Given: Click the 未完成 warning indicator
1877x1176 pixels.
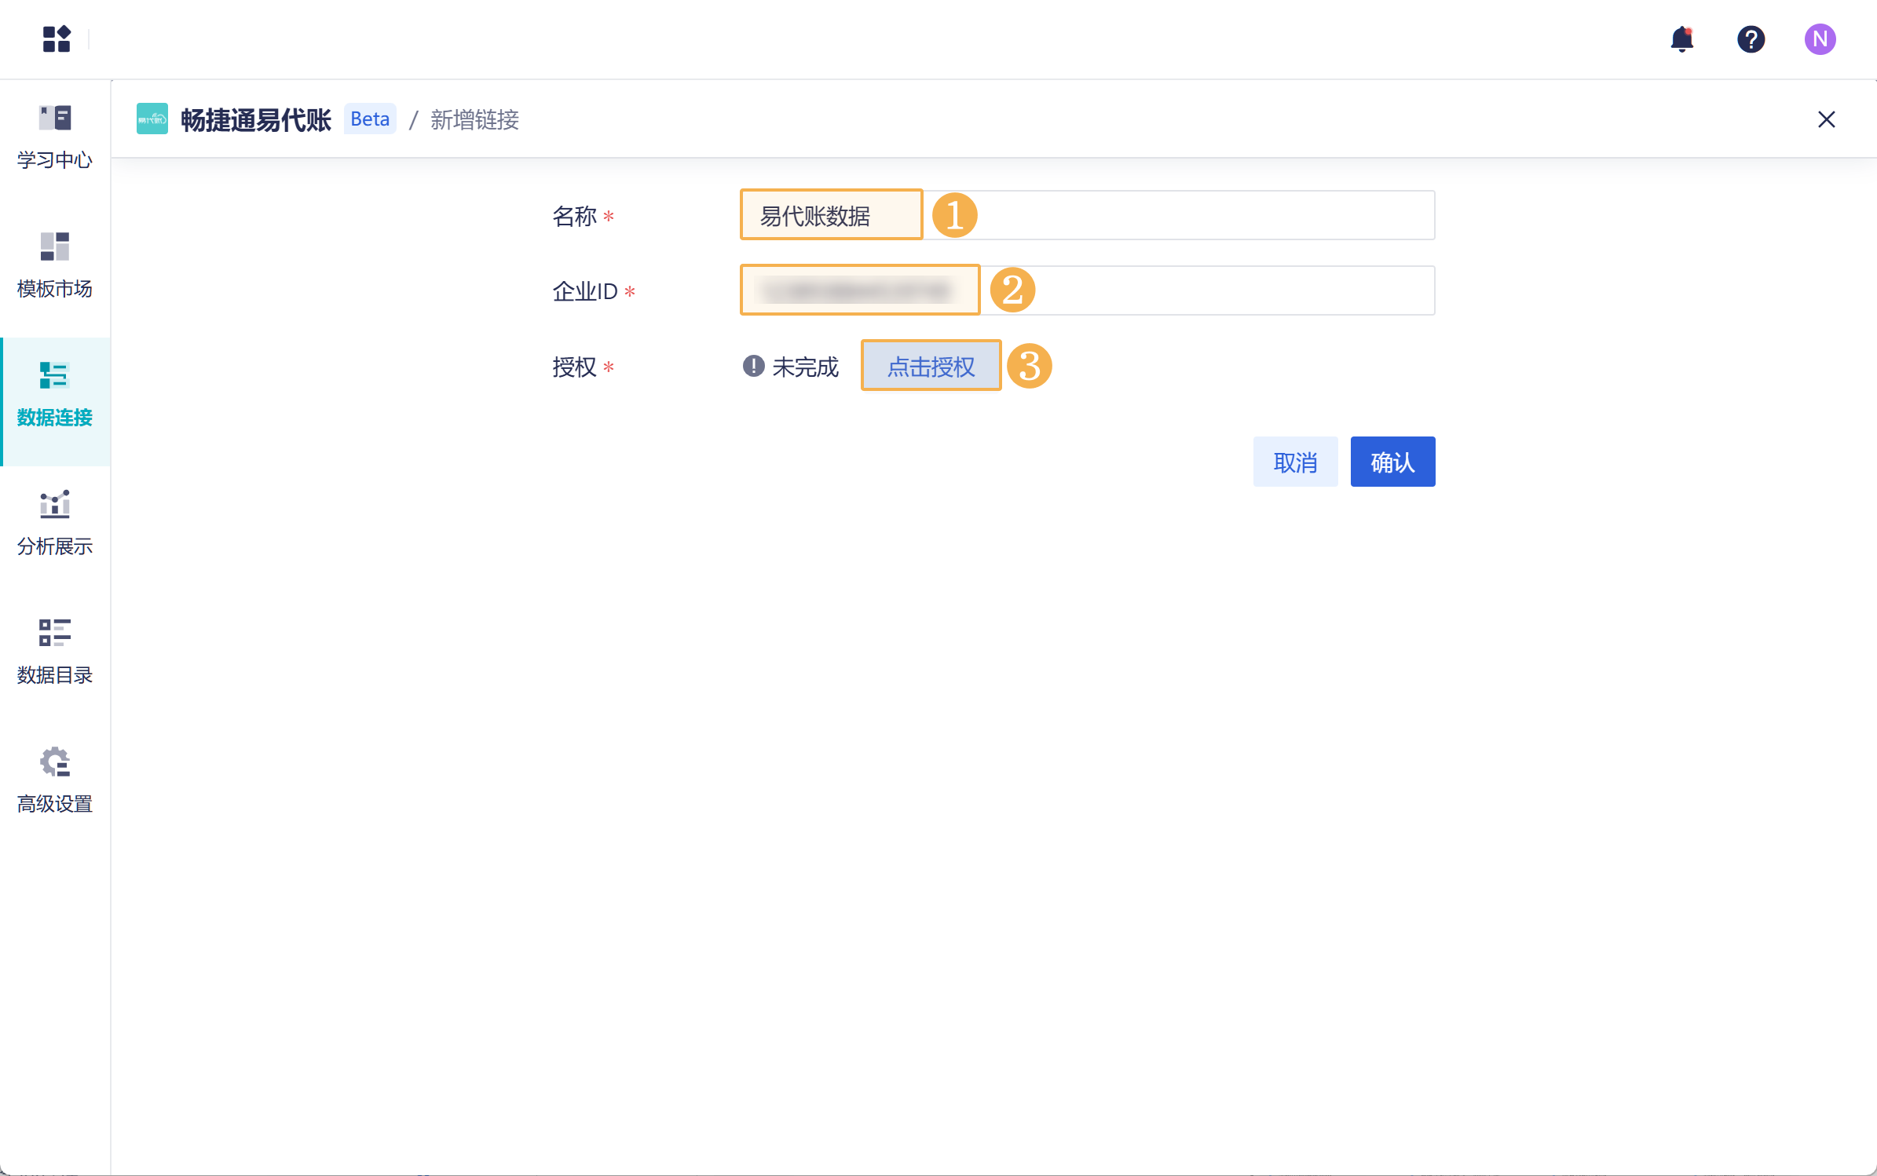Looking at the screenshot, I should coord(790,367).
